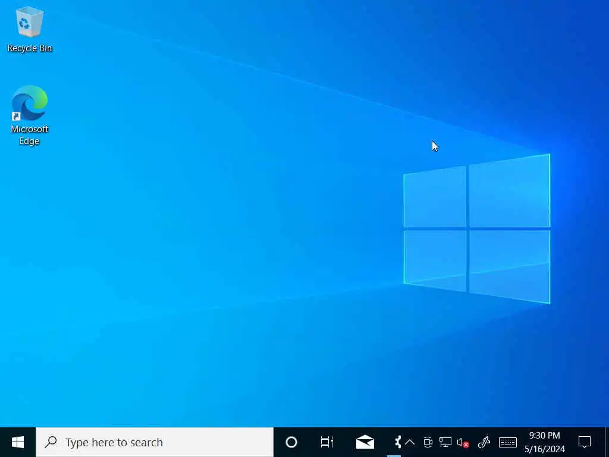This screenshot has height=457, width=609.
Task: Click the muted speaker volume icon
Action: tap(463, 442)
